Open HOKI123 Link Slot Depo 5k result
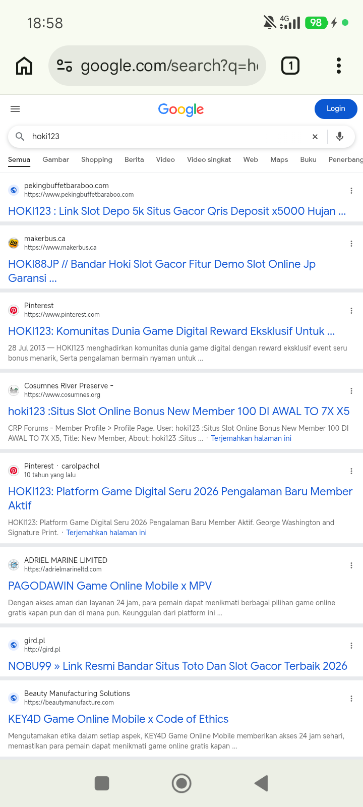 tap(177, 211)
